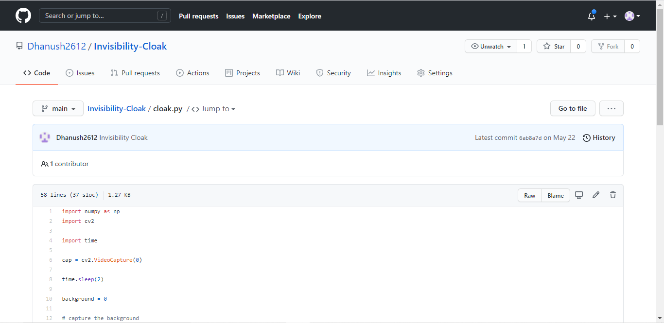664x323 pixels.
Task: Switch to the Settings tab
Action: tap(435, 73)
